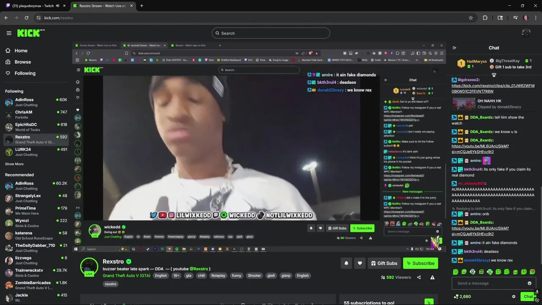This screenshot has width=542, height=305.
Task: Click the @Rexstro youtube mention link
Action: (199, 269)
